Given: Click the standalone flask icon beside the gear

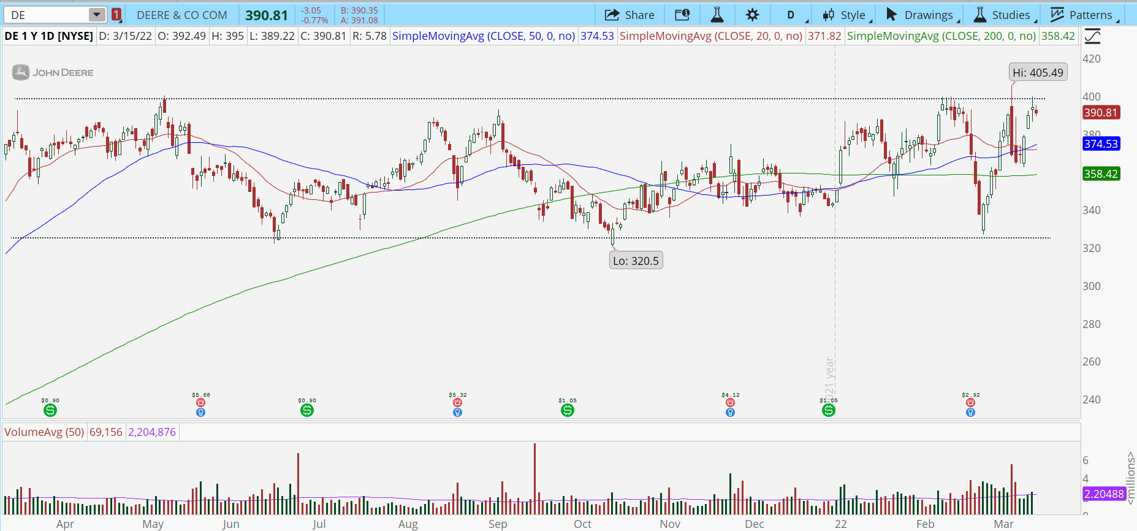Looking at the screenshot, I should [717, 15].
